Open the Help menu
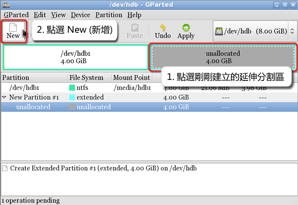 click(x=134, y=15)
